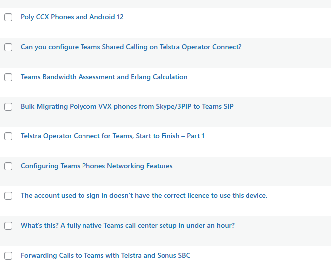Click Teams Bandwidth Assessment and Erlang Calculation title
Image resolution: width=331 pixels, height=266 pixels.
pyautogui.click(x=104, y=77)
